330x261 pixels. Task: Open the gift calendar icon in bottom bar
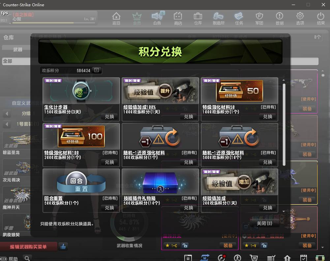pyautogui.click(x=188, y=258)
